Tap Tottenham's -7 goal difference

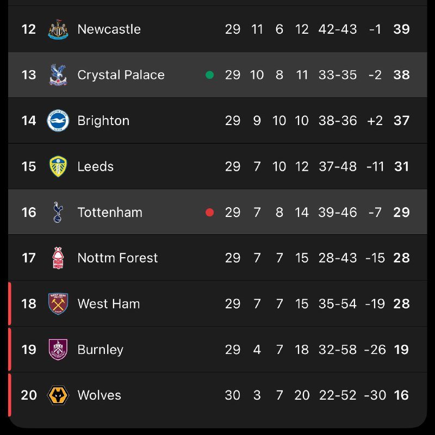(x=375, y=212)
